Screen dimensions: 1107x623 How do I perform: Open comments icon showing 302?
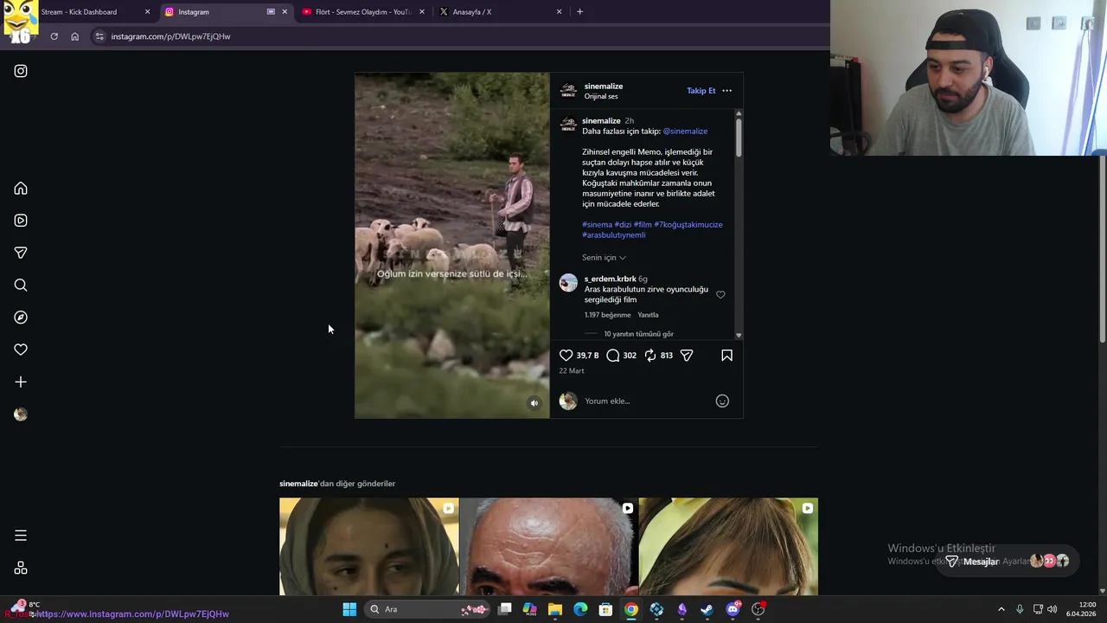click(613, 356)
